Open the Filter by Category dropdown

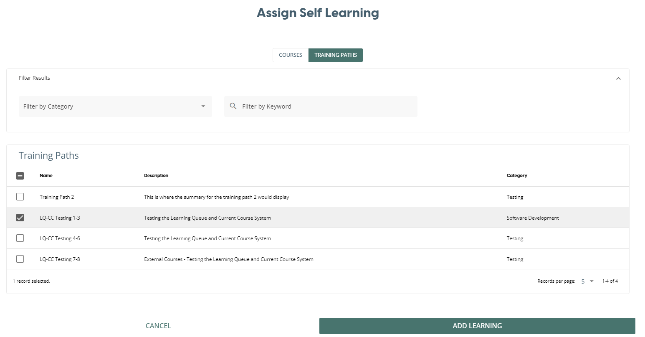pyautogui.click(x=115, y=106)
